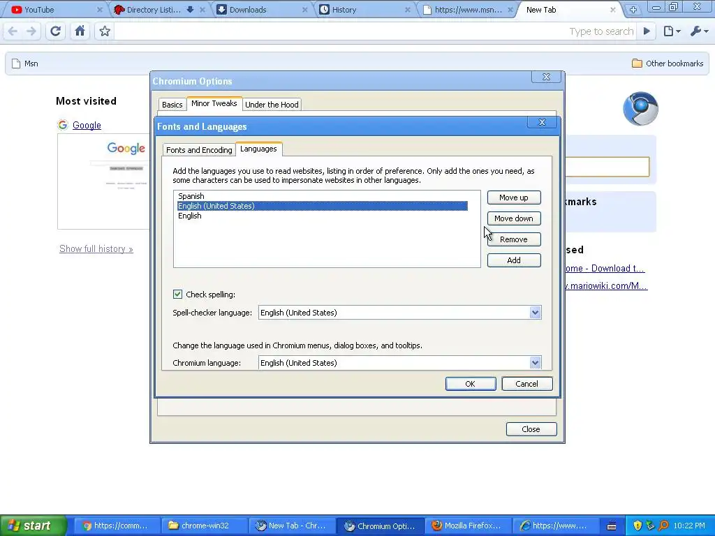This screenshot has height=536, width=715.
Task: Open the Windows start menu
Action: point(34,526)
